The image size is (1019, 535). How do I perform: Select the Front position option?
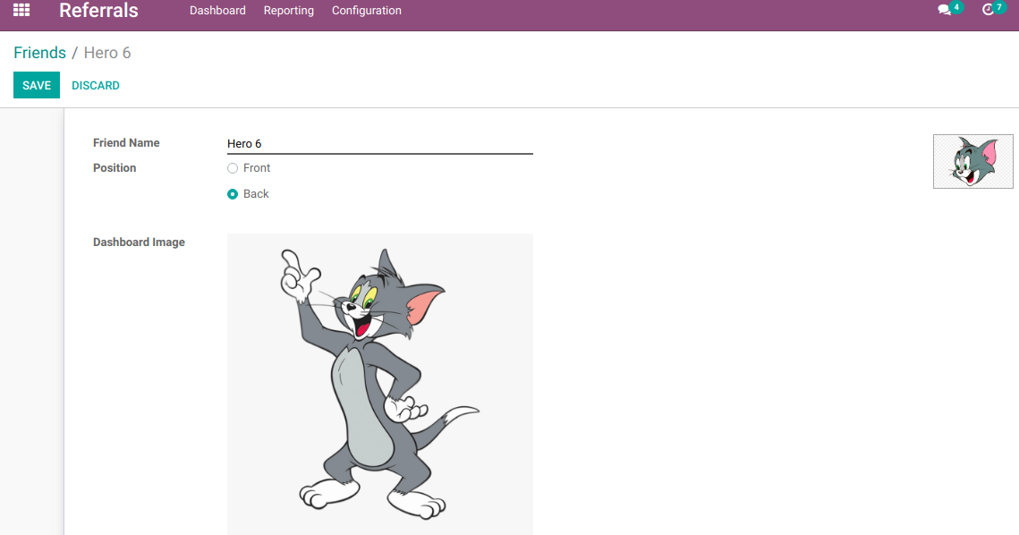coord(233,168)
